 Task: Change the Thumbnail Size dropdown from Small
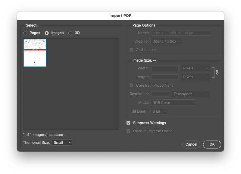click(x=62, y=142)
